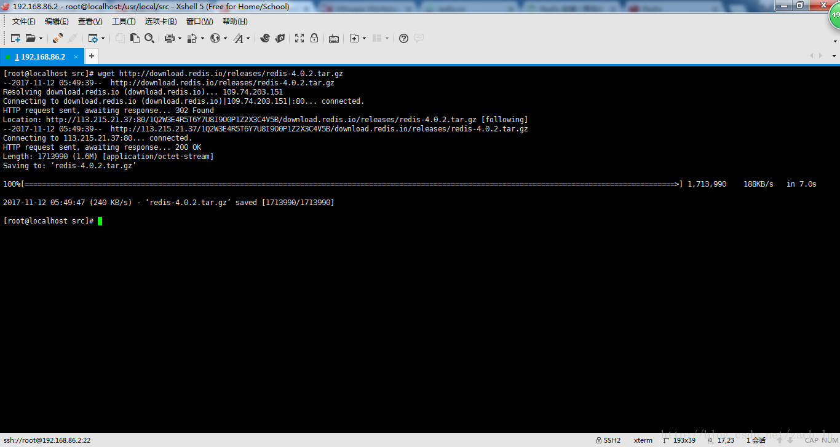
Task: Open the 工具(T) menu
Action: click(124, 21)
